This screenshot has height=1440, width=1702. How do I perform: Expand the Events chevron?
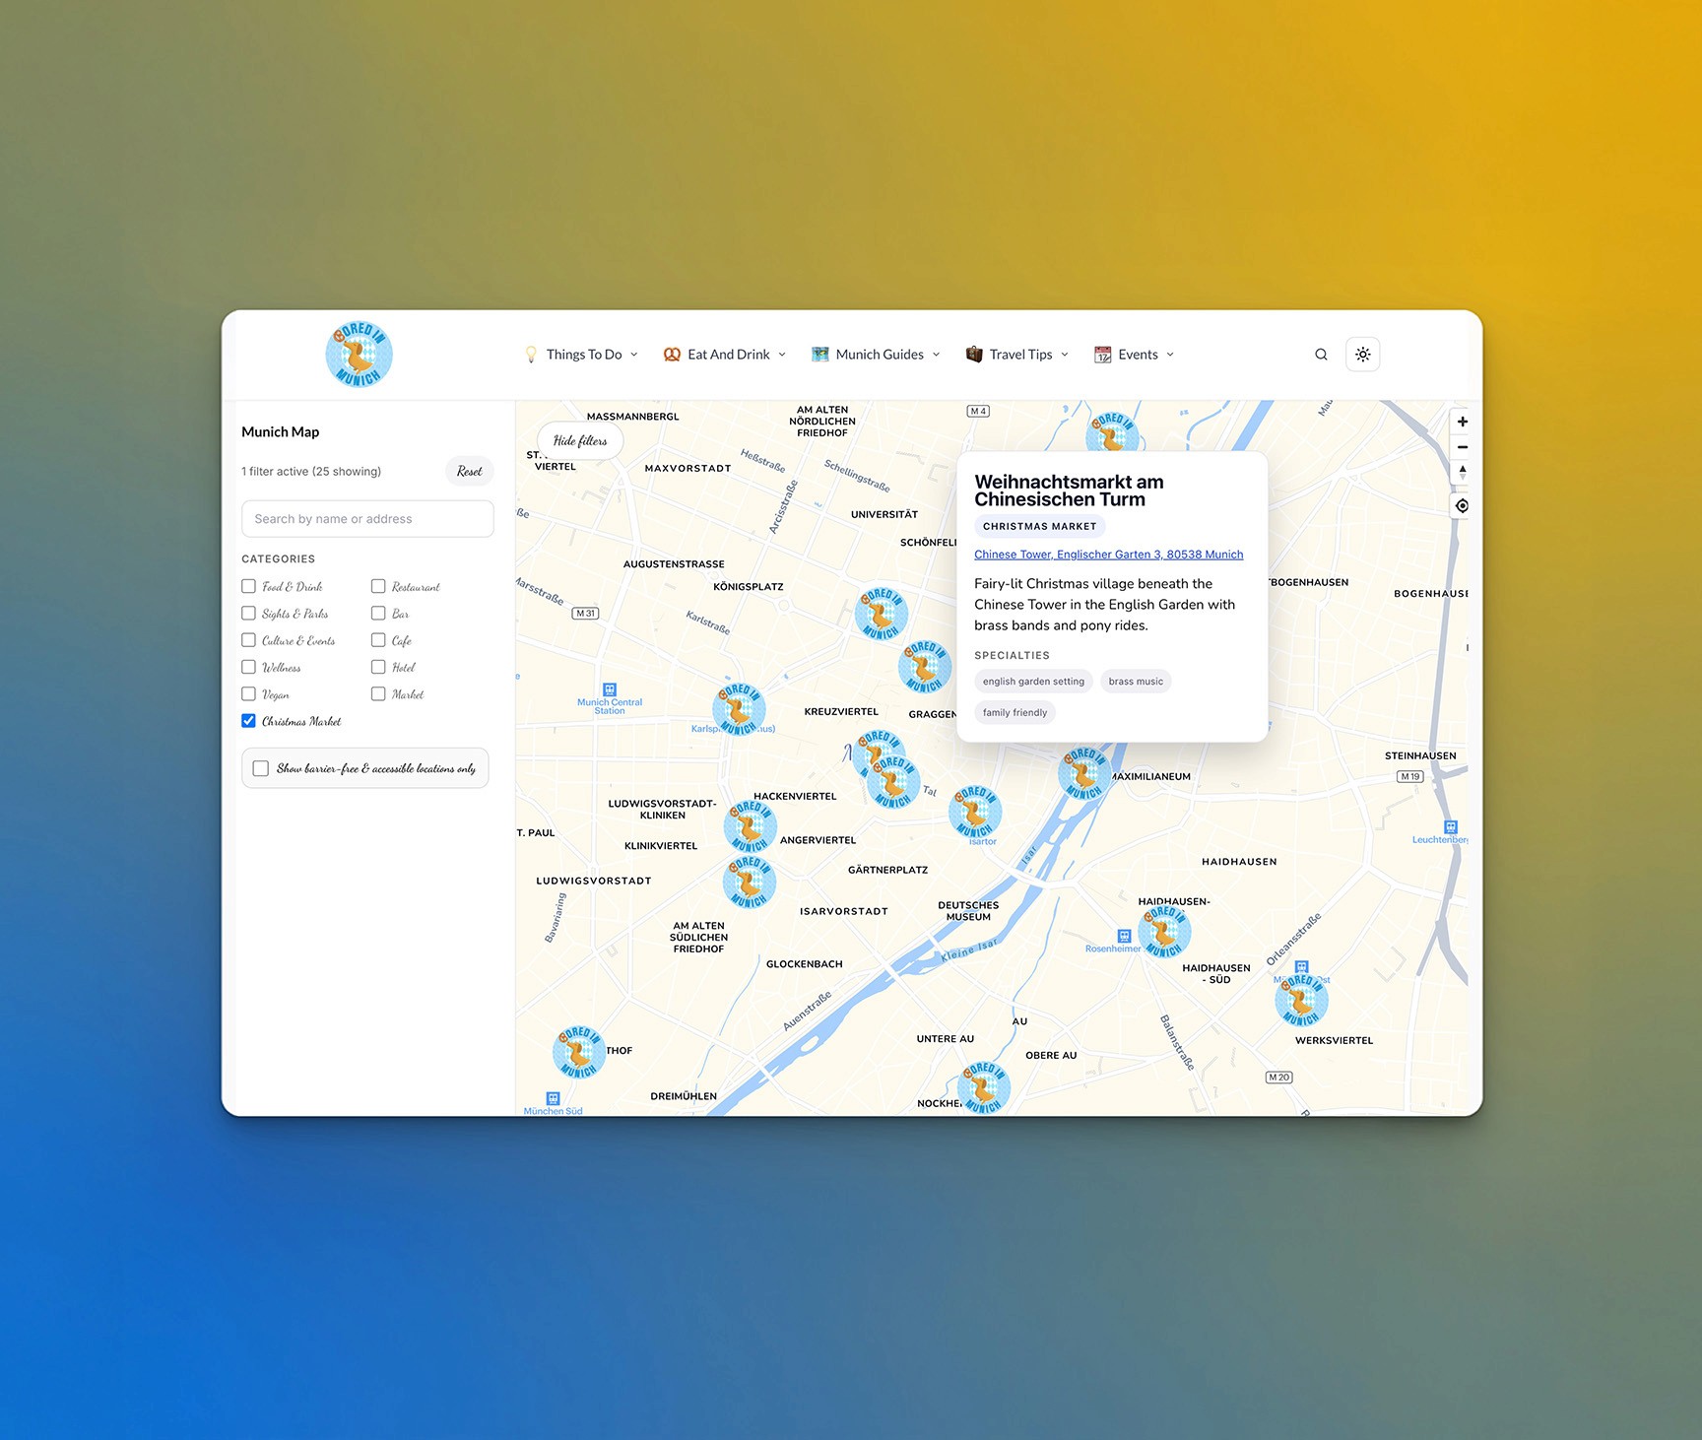coord(1170,355)
